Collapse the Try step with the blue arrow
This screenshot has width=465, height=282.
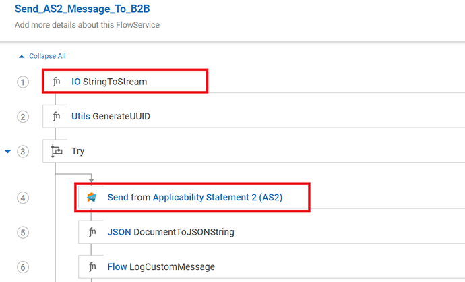pyautogui.click(x=8, y=152)
